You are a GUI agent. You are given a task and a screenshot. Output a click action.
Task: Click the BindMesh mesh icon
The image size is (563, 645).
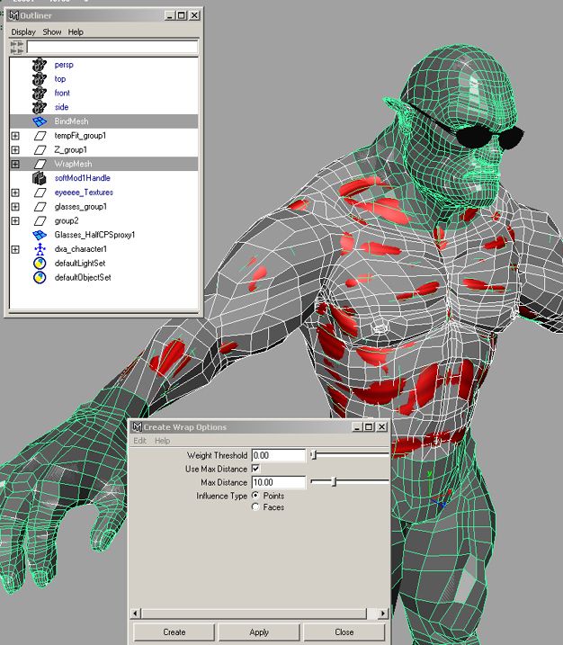39,121
